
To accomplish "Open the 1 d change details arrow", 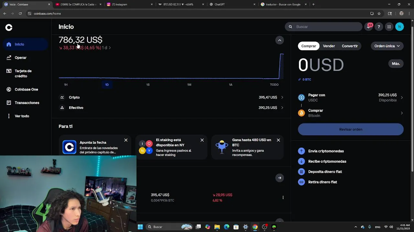I will [110, 48].
